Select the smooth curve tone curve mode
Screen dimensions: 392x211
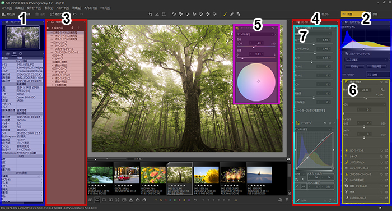(304, 186)
